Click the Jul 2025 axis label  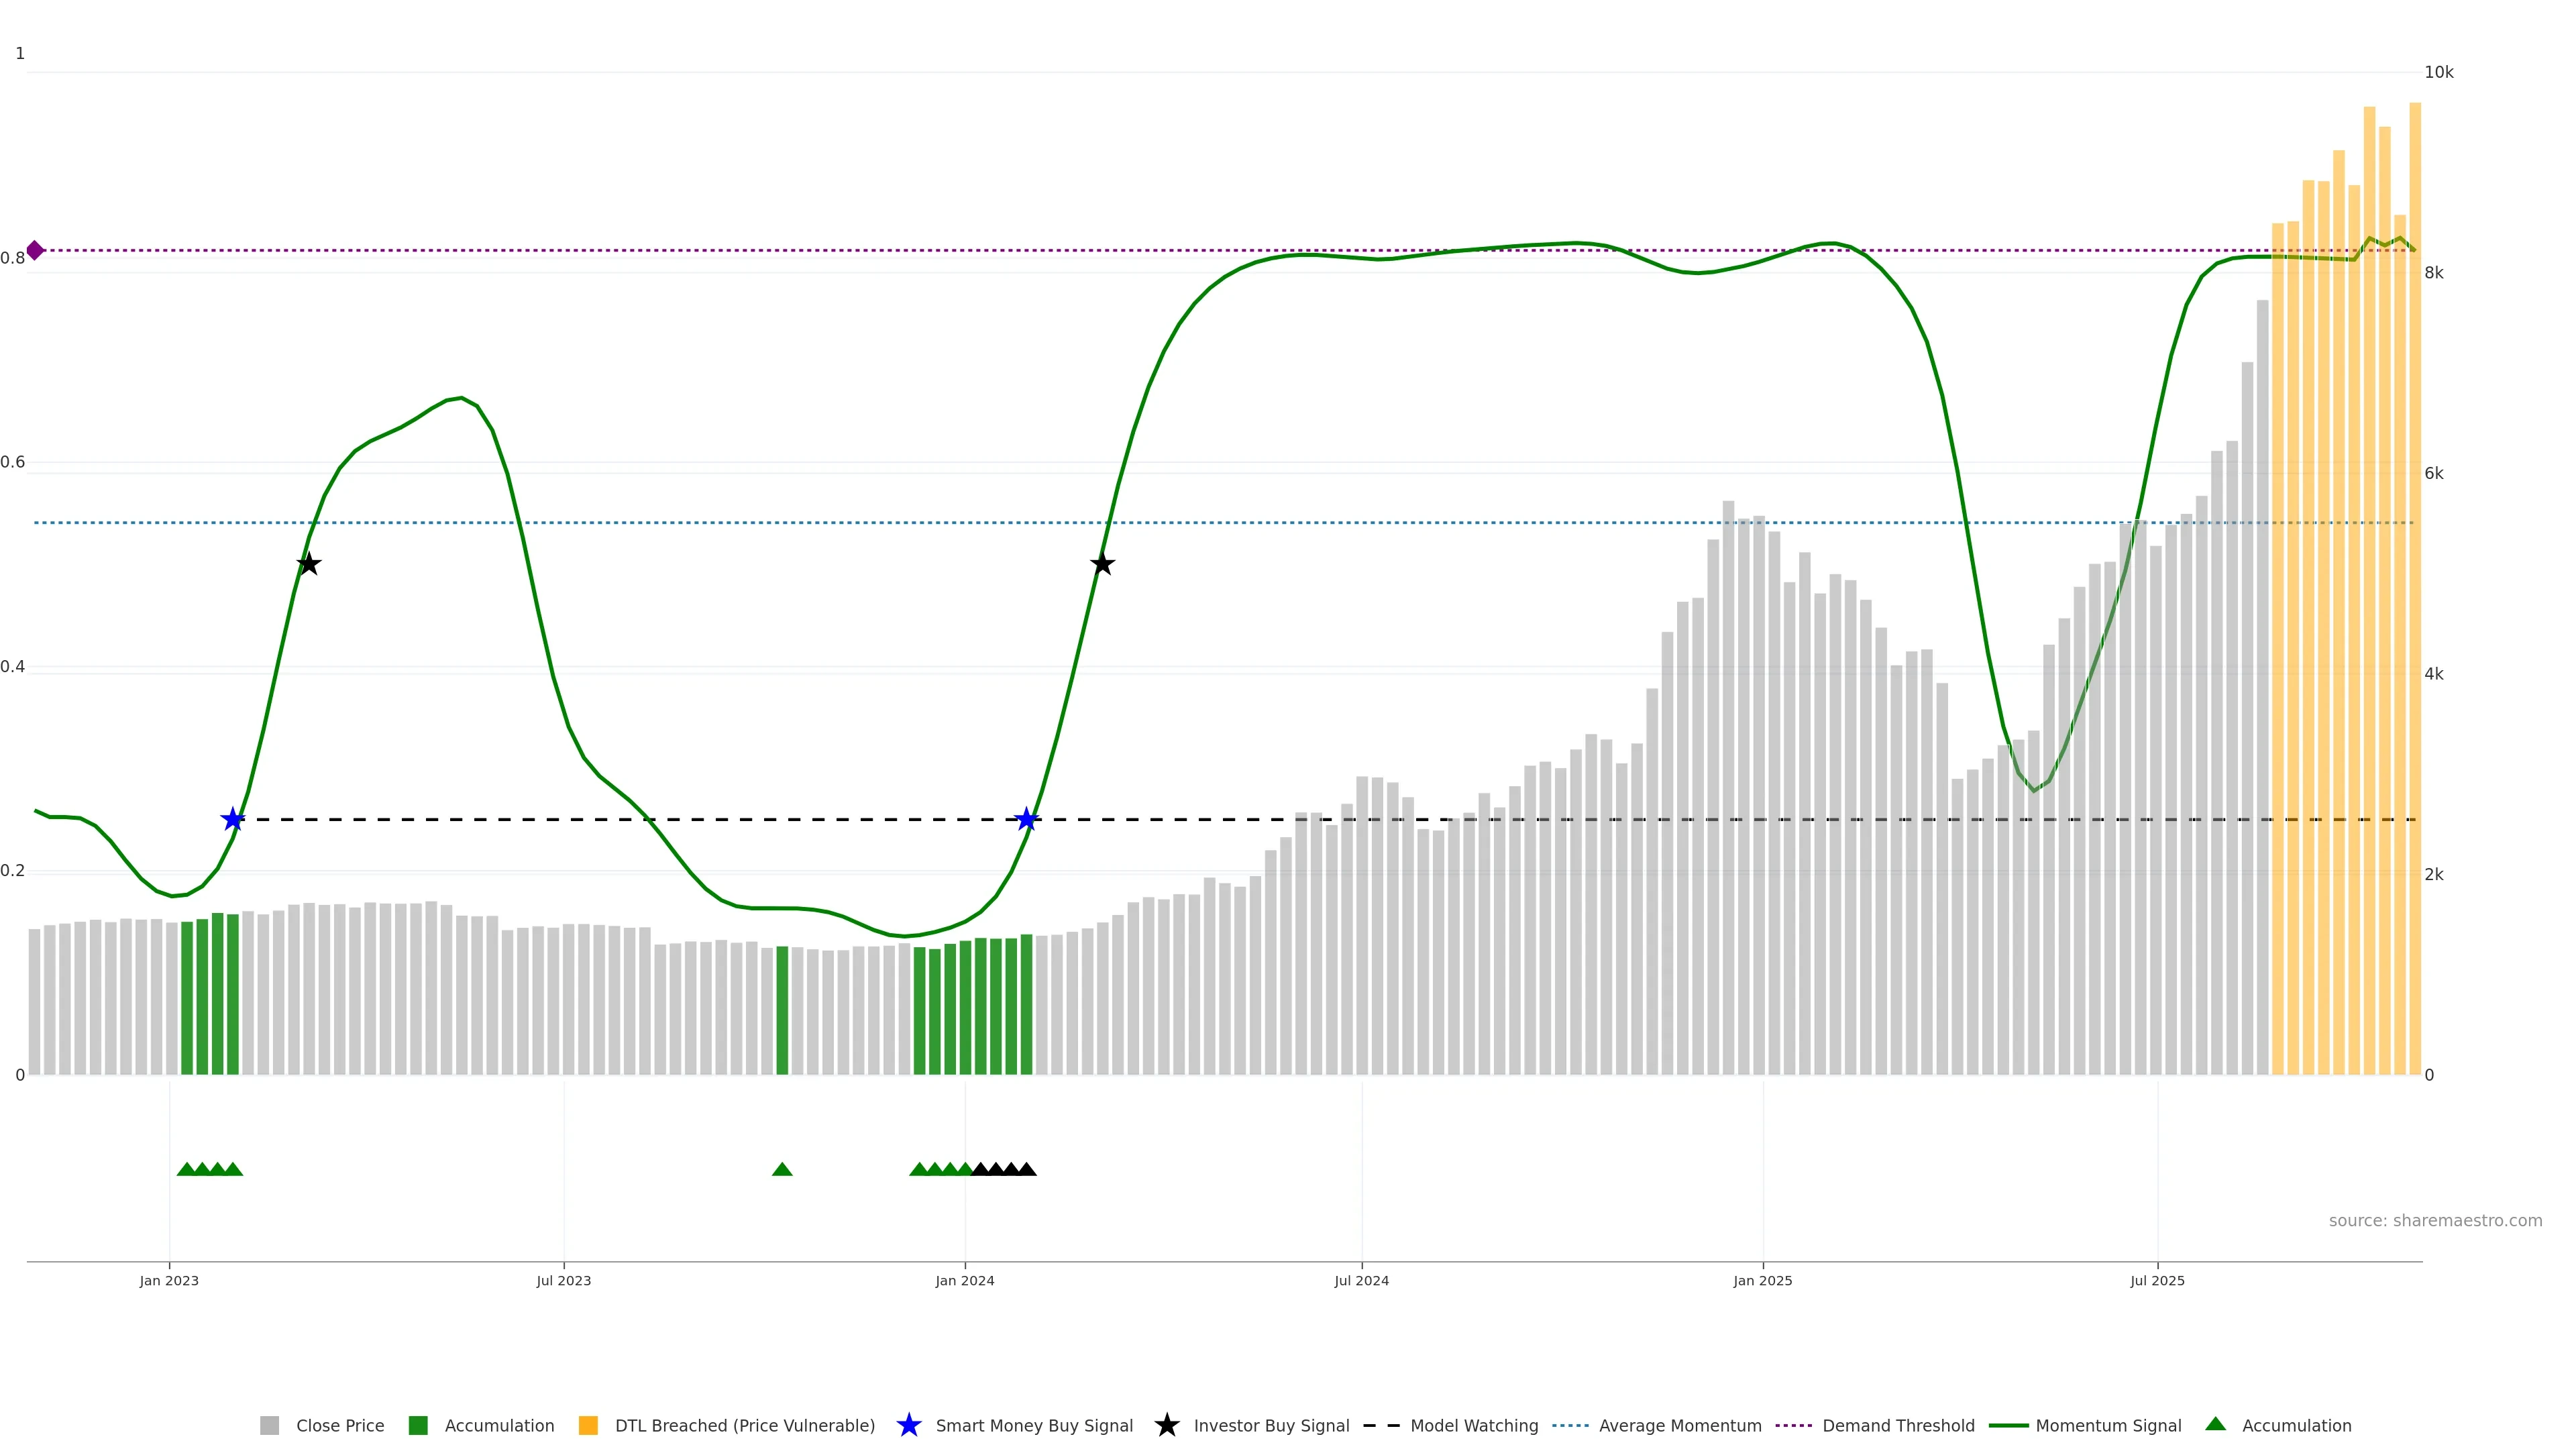pyautogui.click(x=2157, y=1280)
